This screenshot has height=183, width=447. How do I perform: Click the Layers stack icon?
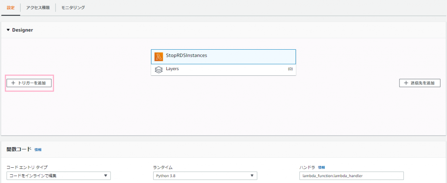coord(158,70)
